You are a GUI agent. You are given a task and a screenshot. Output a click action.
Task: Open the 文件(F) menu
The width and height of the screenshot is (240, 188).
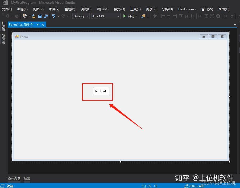[7, 9]
